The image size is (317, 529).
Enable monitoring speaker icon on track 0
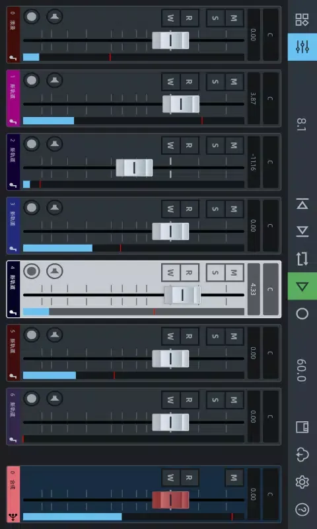click(55, 16)
